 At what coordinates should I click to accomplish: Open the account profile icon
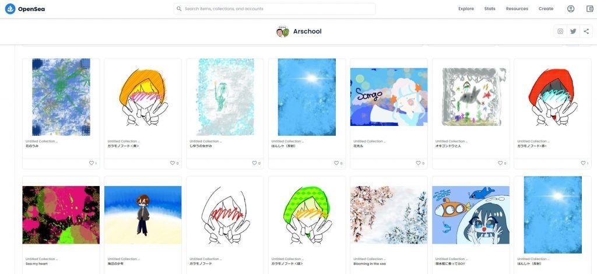[570, 9]
